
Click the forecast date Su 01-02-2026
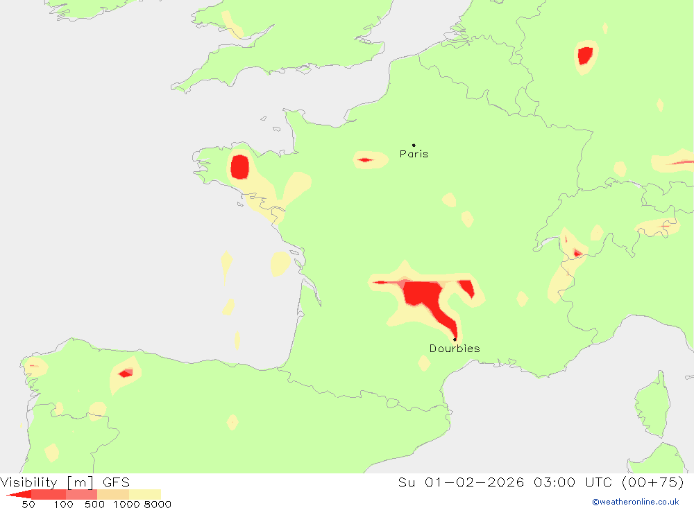(462, 482)
